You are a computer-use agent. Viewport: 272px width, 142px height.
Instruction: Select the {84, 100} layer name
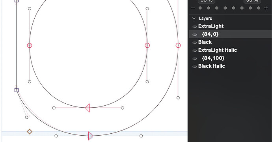pos(213,58)
